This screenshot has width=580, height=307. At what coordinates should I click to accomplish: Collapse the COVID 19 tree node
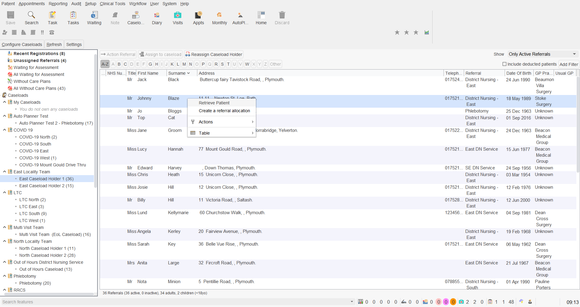5,130
